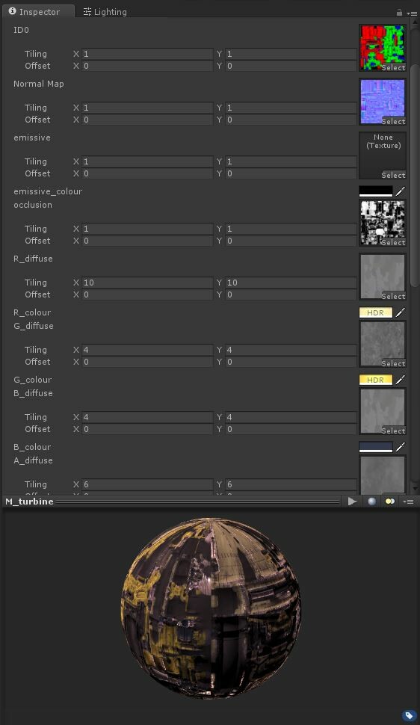Screen dimensions: 420x725
Task: Select a texture for the emissive slot
Action: pyautogui.click(x=393, y=175)
